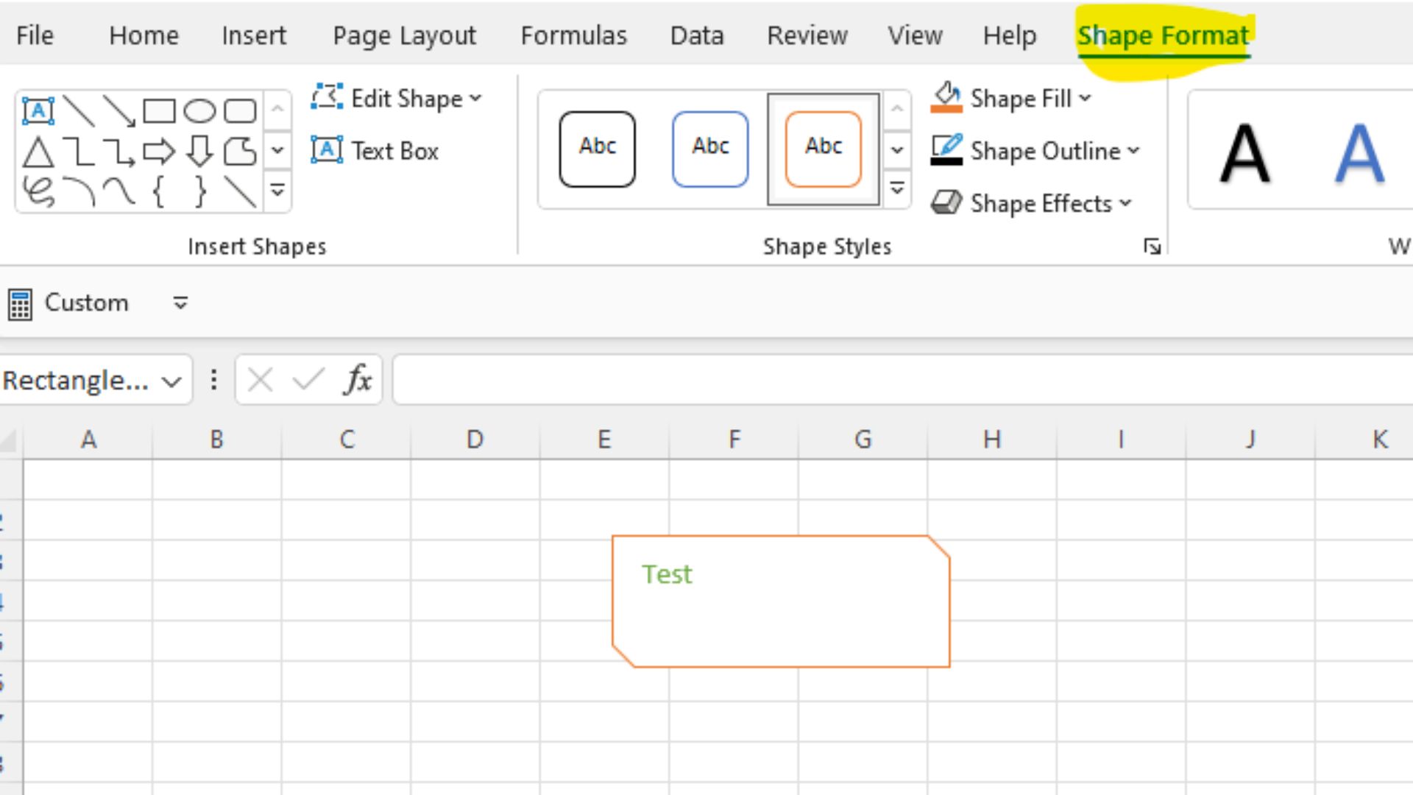The image size is (1413, 795).
Task: Pick the Down Arrow block shape
Action: tap(199, 152)
